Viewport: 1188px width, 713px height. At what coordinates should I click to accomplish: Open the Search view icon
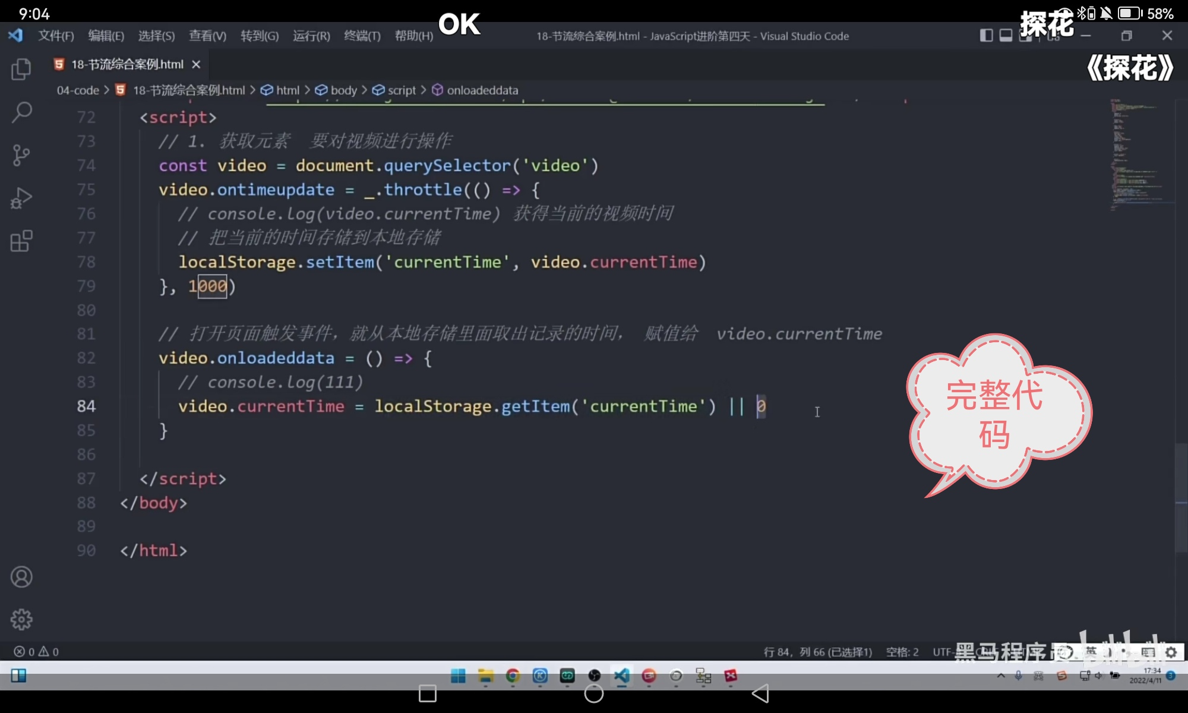(21, 112)
